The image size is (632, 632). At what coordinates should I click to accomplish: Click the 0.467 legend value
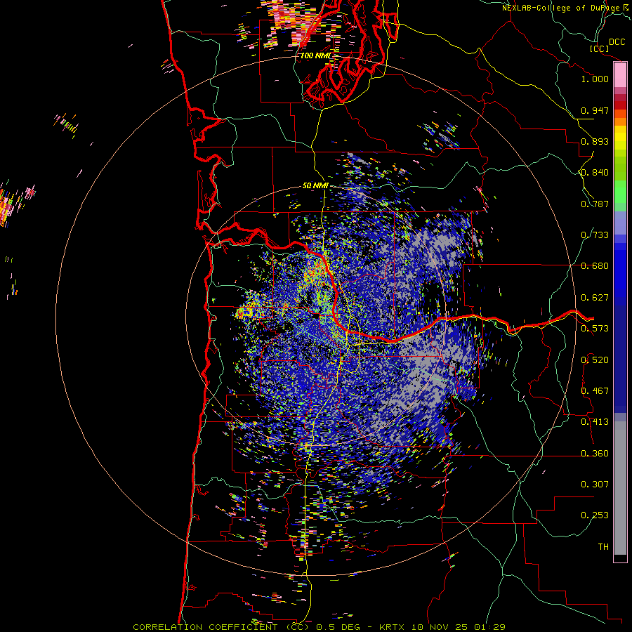click(x=595, y=391)
